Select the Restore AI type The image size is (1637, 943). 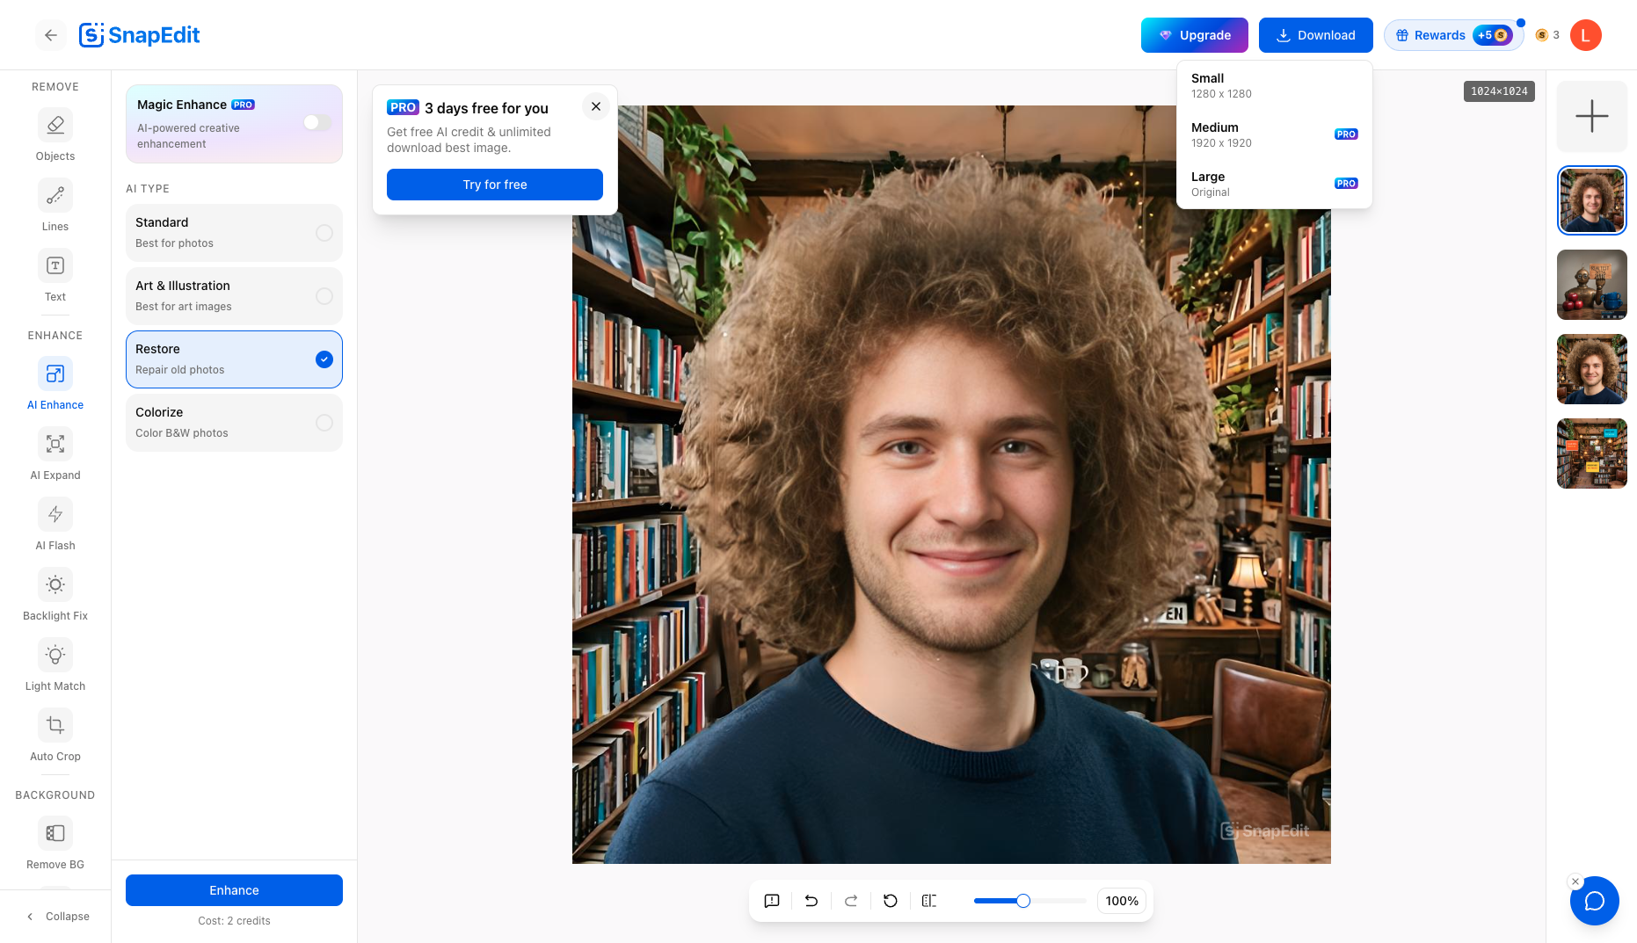234,359
